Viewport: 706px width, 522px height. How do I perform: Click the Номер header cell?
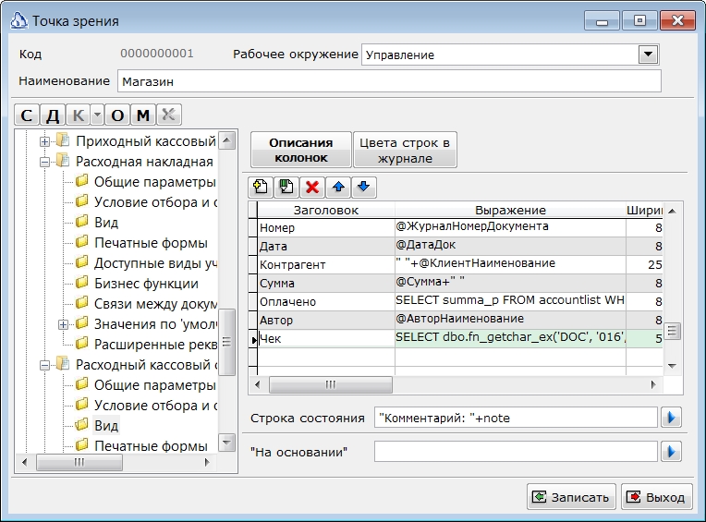click(x=326, y=227)
